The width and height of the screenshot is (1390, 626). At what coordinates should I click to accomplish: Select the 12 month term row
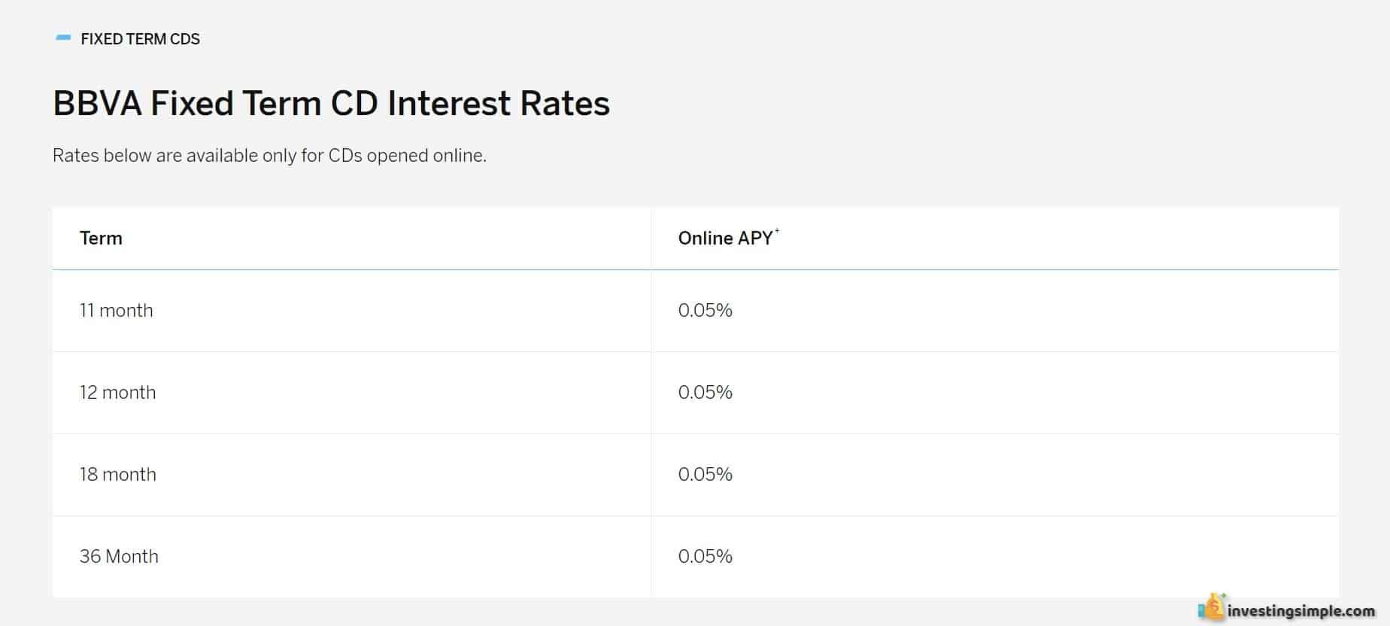tap(695, 393)
